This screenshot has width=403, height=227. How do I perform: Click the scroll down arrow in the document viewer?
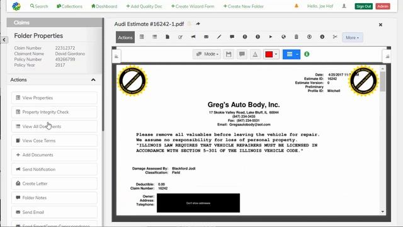[x=383, y=212]
